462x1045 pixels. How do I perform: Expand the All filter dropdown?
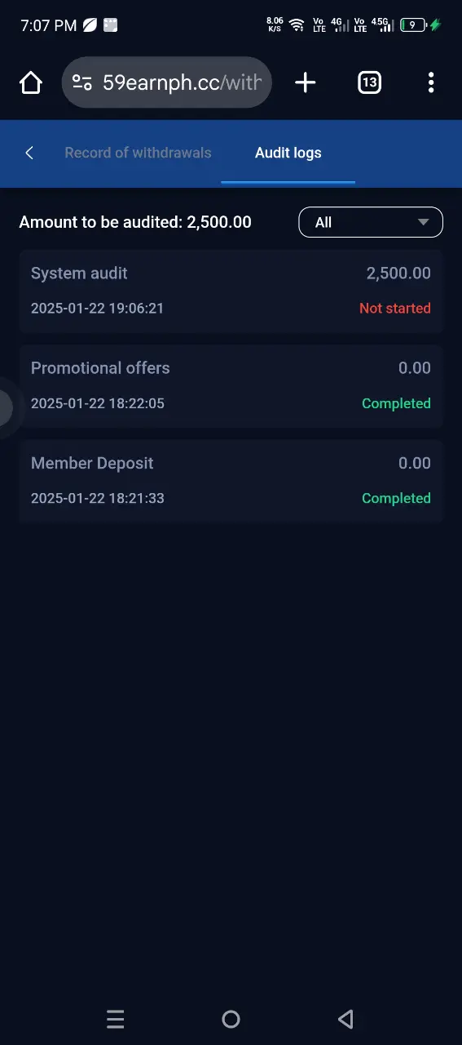pyautogui.click(x=371, y=222)
